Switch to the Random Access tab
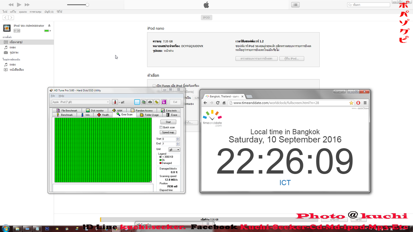 [142, 111]
